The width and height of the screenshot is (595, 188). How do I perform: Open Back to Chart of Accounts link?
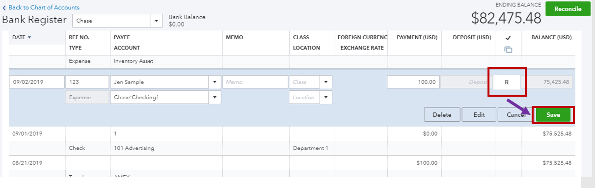coord(44,8)
